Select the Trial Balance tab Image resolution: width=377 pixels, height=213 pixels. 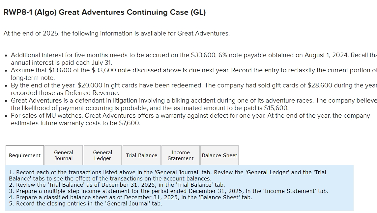tap(141, 155)
